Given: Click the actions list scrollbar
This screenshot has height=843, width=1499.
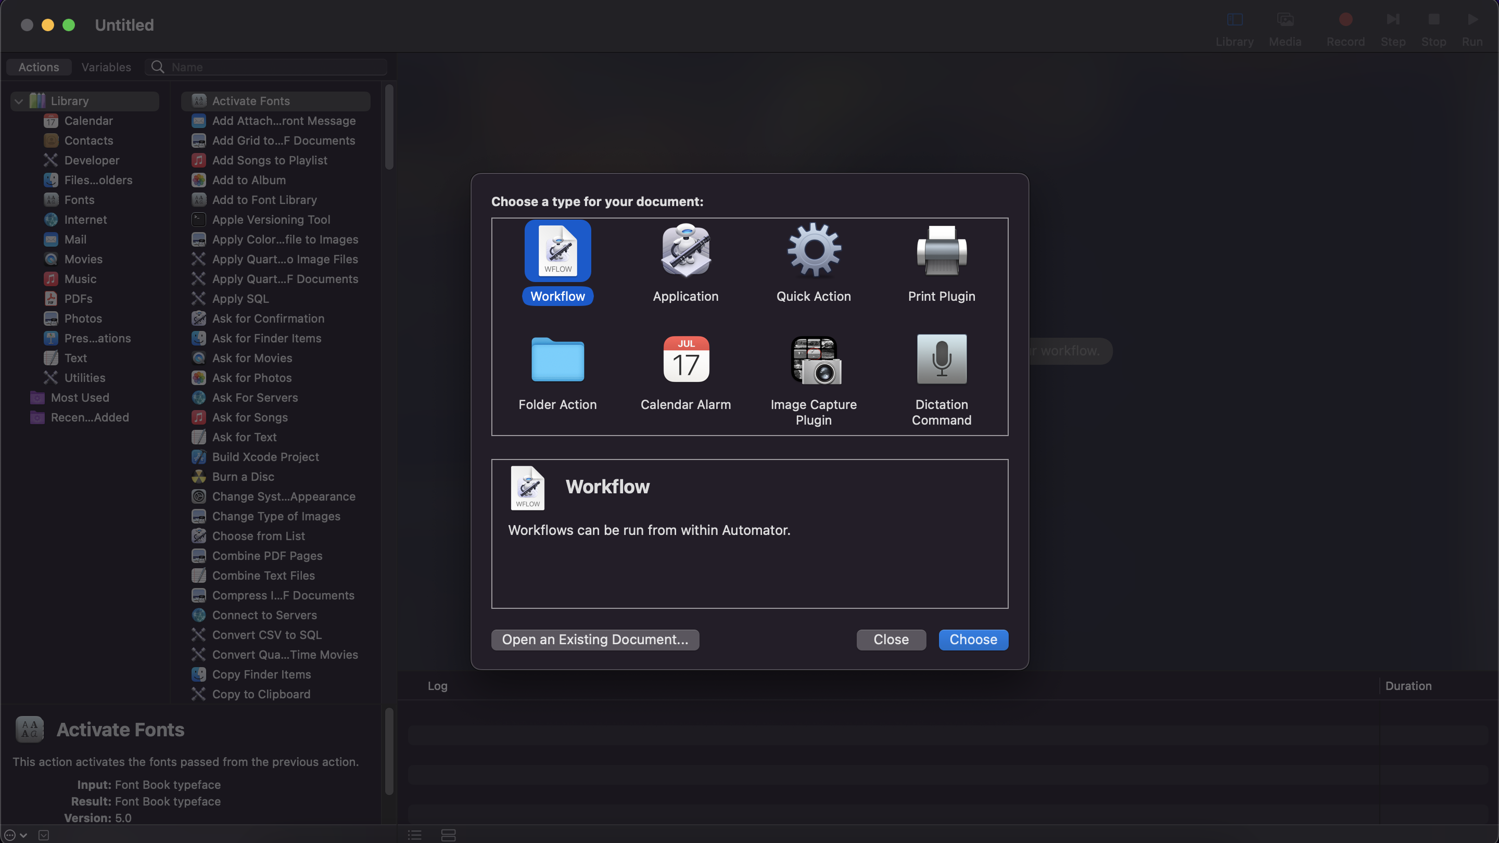Looking at the screenshot, I should pyautogui.click(x=389, y=127).
